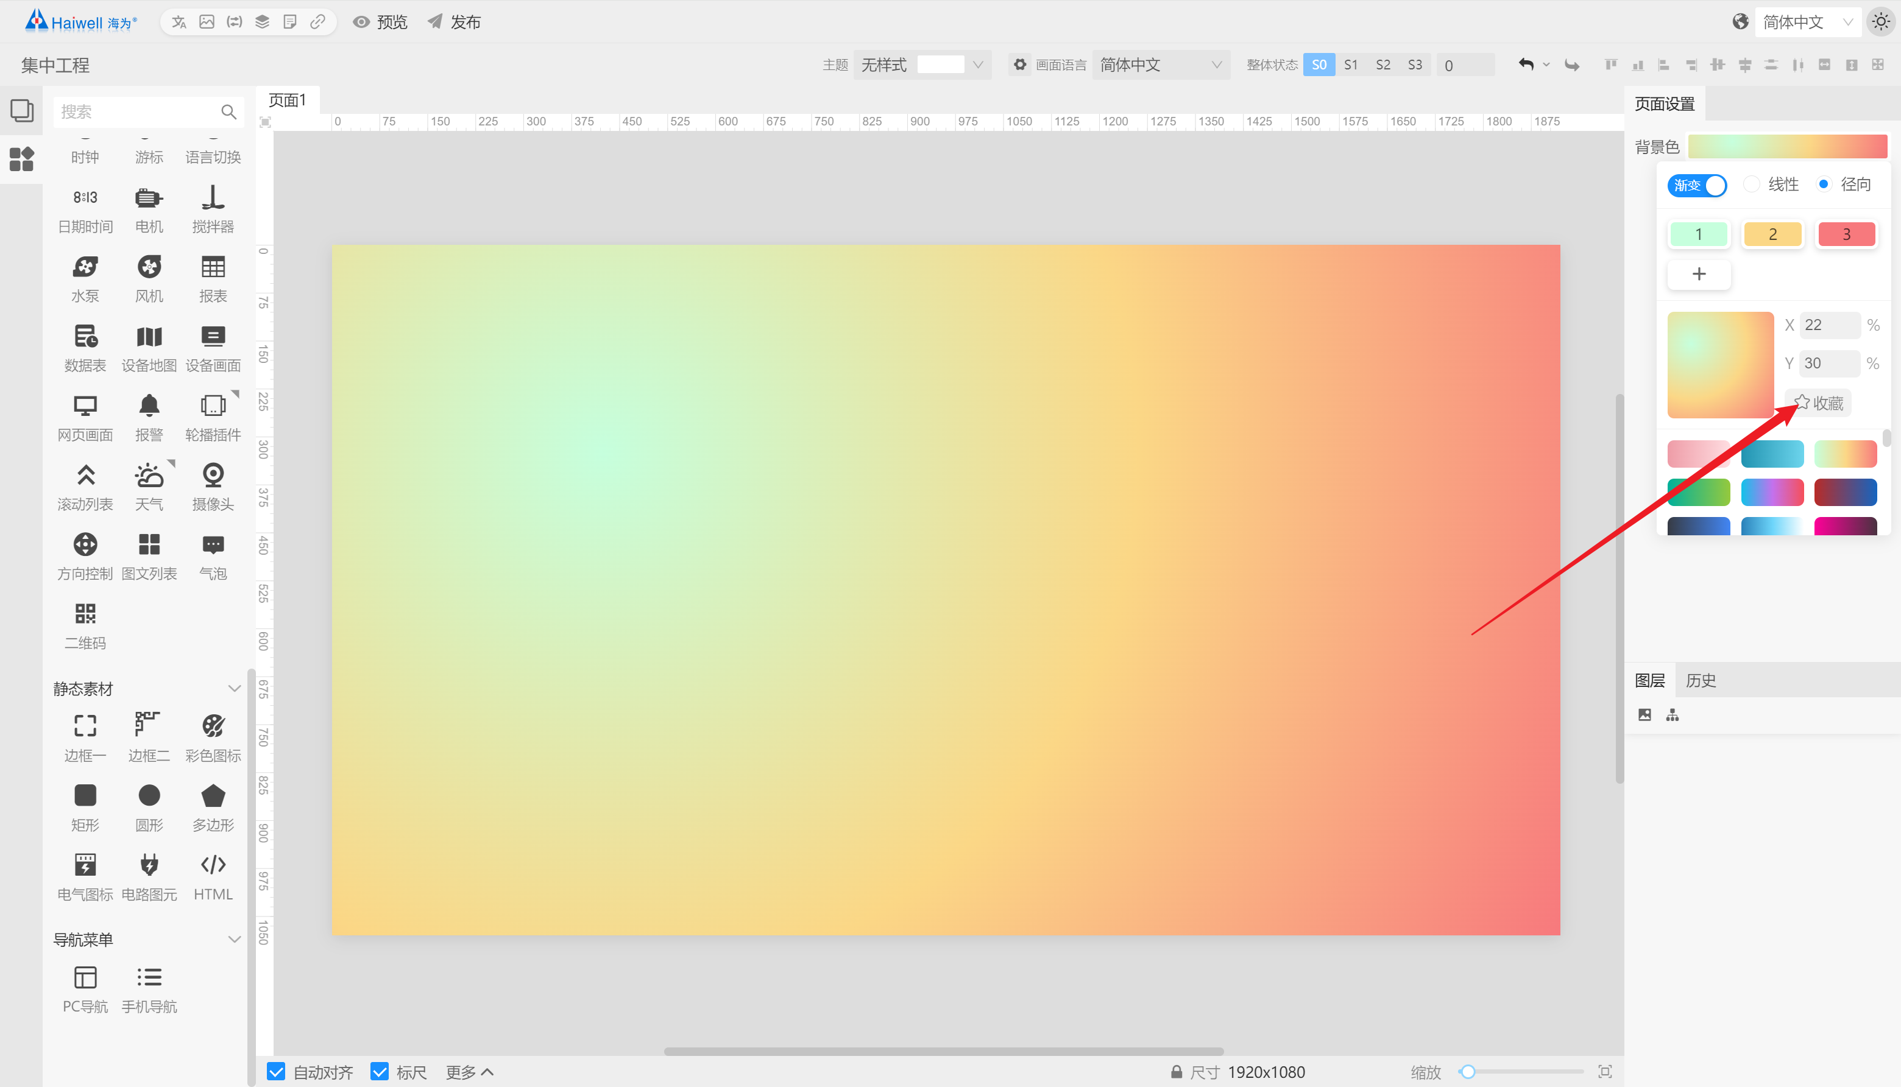
Task: Click the 搜索 search field
Action: tap(149, 112)
